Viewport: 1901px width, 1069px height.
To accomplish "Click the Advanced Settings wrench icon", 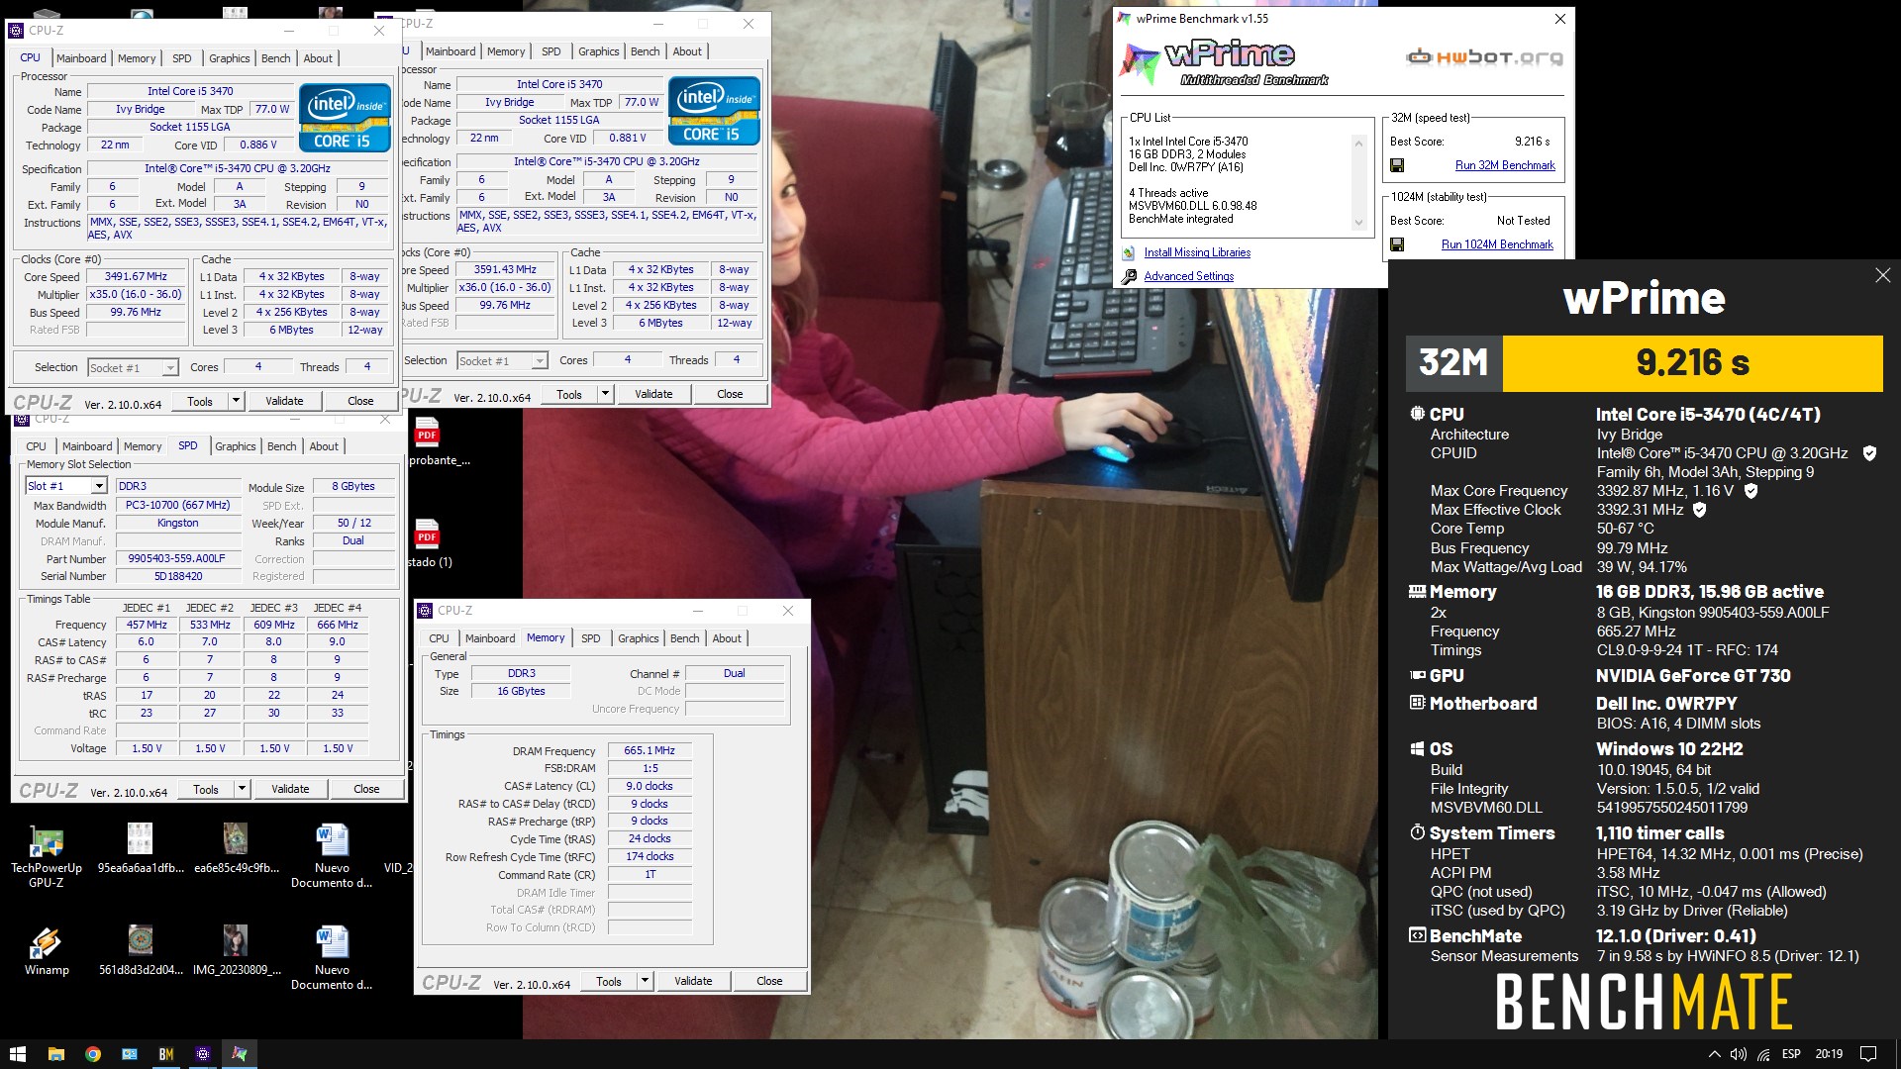I will coord(1129,276).
